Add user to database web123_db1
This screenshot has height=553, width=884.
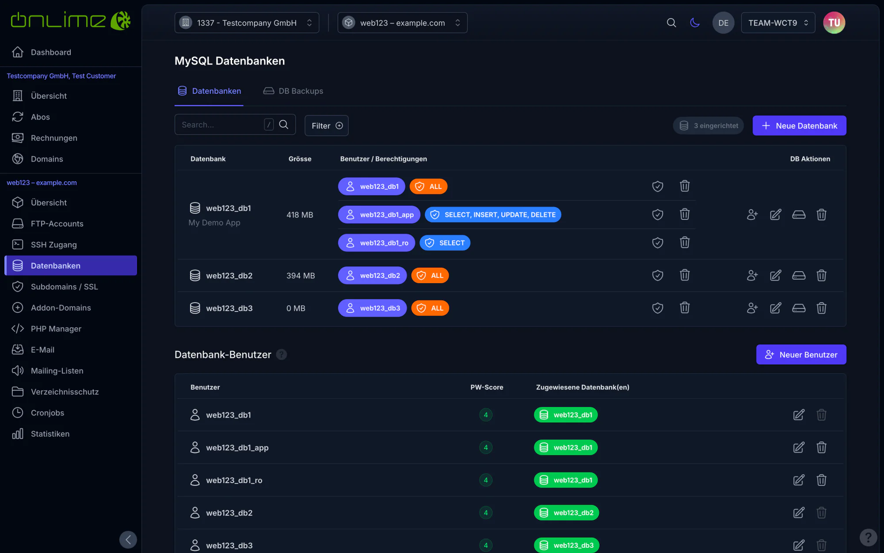pos(752,215)
